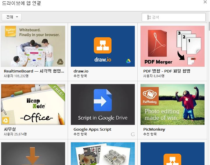Click the Drive icon on draw.io thumbnail
Screen dimensions: 210x165
click(128, 61)
